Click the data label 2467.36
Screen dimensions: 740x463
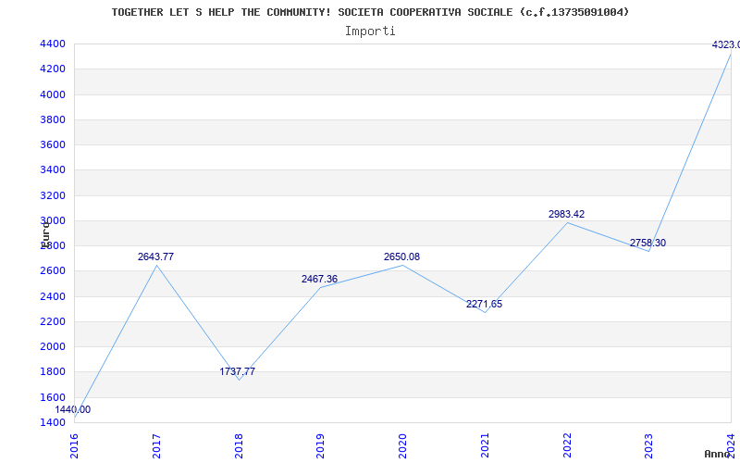pos(319,279)
